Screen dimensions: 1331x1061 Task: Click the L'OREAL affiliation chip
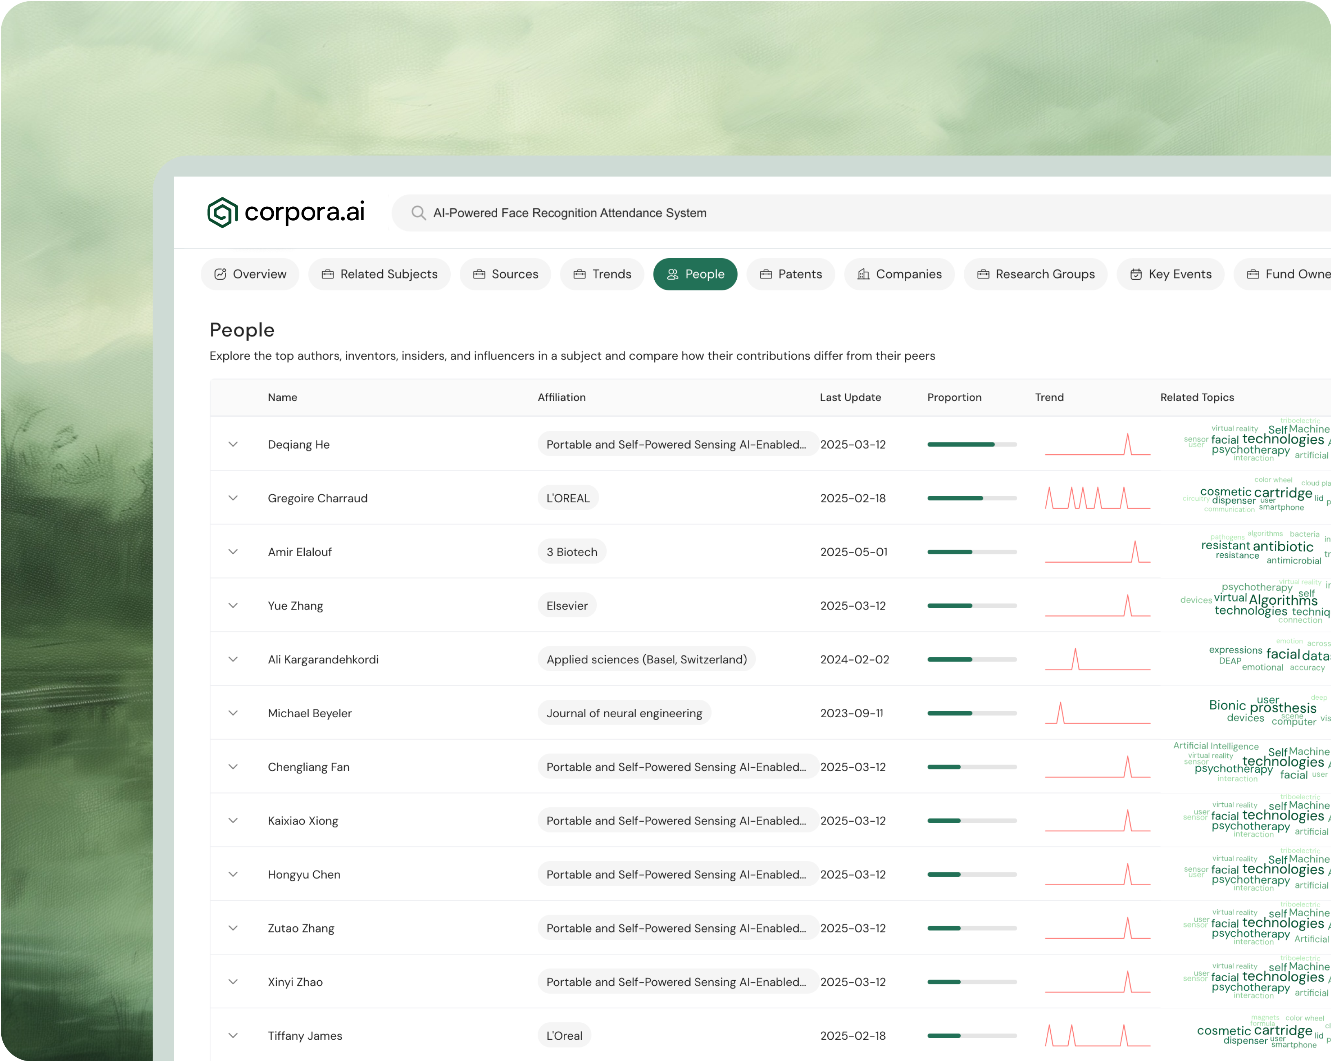coord(568,497)
